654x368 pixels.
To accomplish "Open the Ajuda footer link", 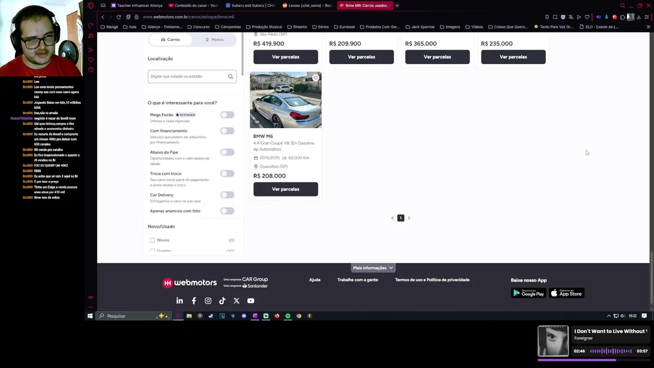I will tap(315, 280).
